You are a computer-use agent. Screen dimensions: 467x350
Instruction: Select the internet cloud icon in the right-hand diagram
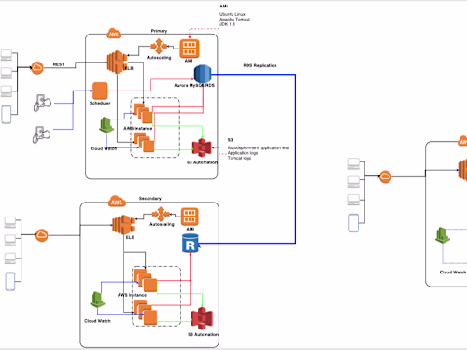tap(385, 176)
